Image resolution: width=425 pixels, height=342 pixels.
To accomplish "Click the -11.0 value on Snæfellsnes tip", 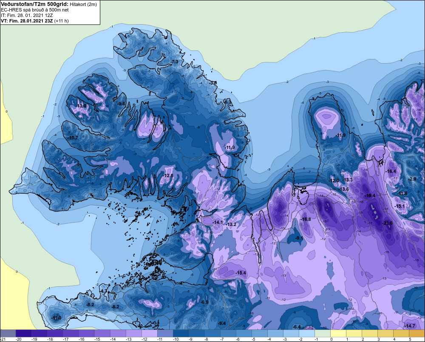I will (57, 318).
